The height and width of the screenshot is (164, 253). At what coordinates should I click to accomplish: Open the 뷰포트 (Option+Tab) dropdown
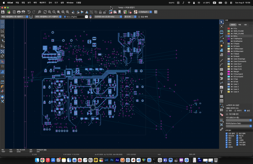(239, 126)
